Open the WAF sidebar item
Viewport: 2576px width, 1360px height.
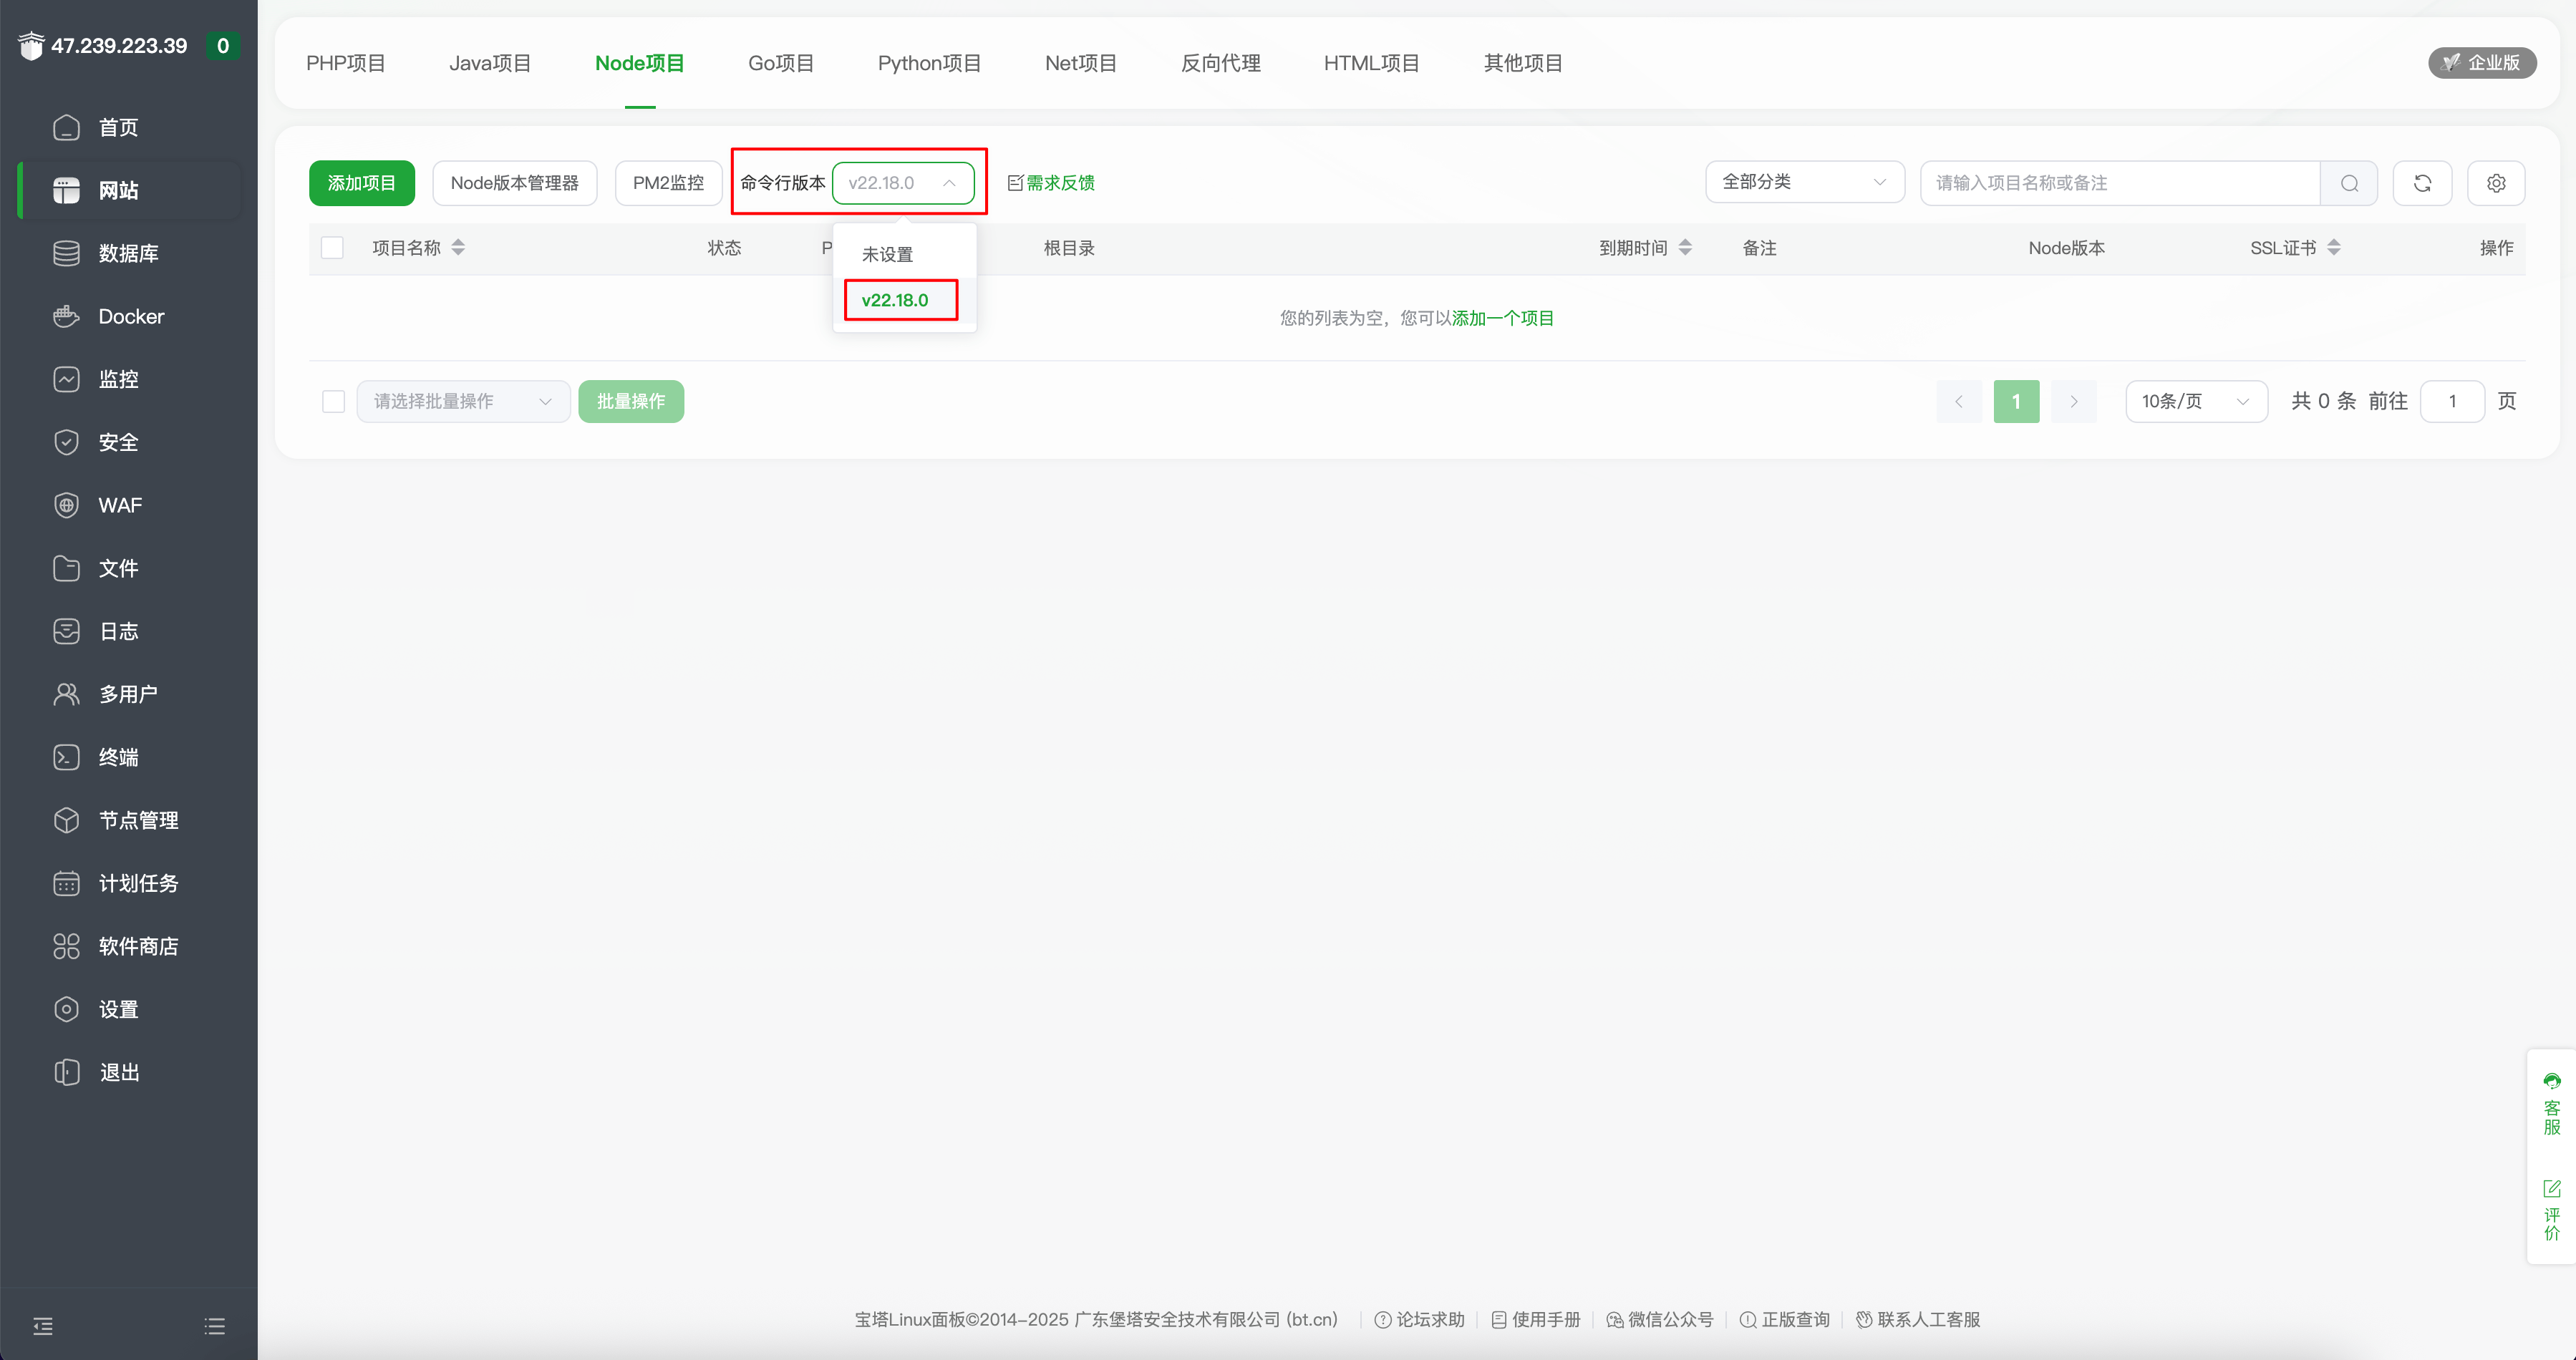tap(120, 505)
